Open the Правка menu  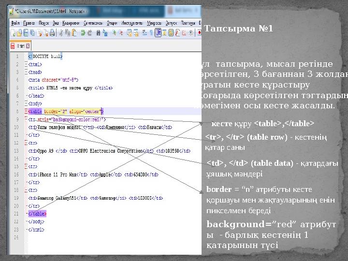tap(29, 23)
